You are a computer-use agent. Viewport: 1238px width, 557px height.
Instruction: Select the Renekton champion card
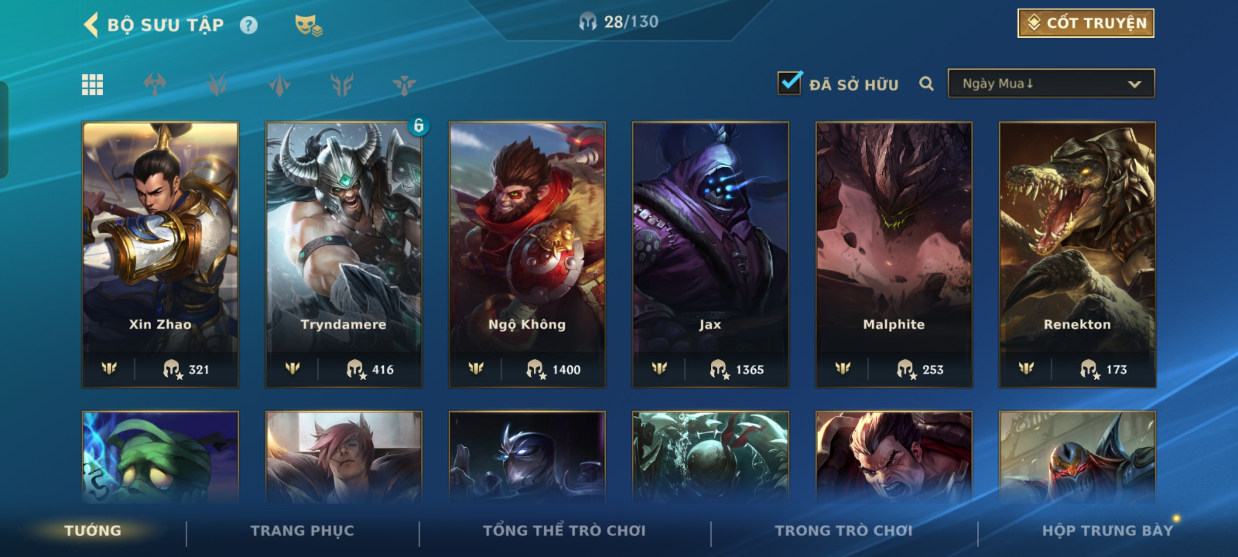(x=1078, y=255)
